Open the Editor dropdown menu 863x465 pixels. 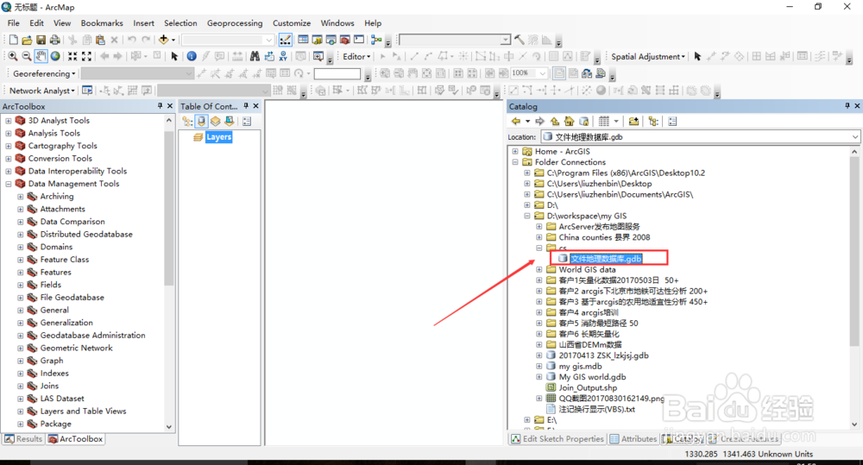click(x=356, y=56)
